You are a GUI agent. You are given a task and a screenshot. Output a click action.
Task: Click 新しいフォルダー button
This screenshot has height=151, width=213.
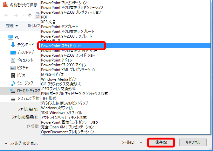pos(34,25)
